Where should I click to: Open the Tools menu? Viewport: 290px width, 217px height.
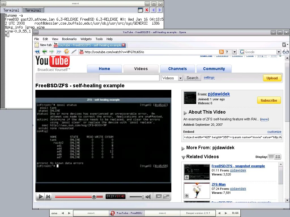tap(99, 39)
